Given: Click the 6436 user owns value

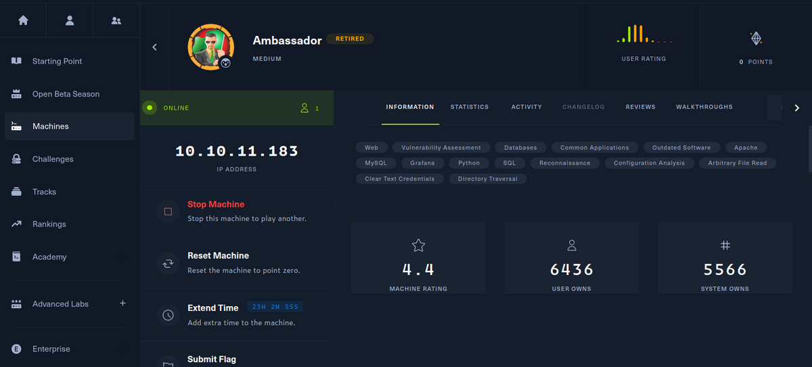Looking at the screenshot, I should (572, 269).
